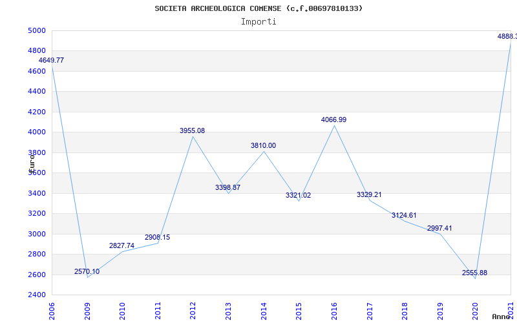Viewport: 517px width, 323px height.
Task: Click y-axis value 4200
Action: tap(36, 112)
